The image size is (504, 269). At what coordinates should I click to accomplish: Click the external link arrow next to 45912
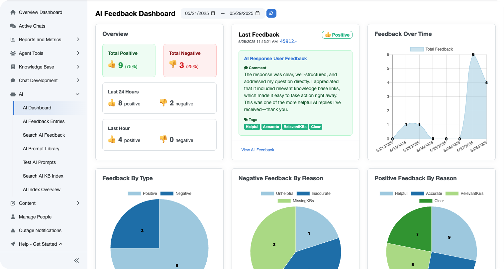[295, 42]
